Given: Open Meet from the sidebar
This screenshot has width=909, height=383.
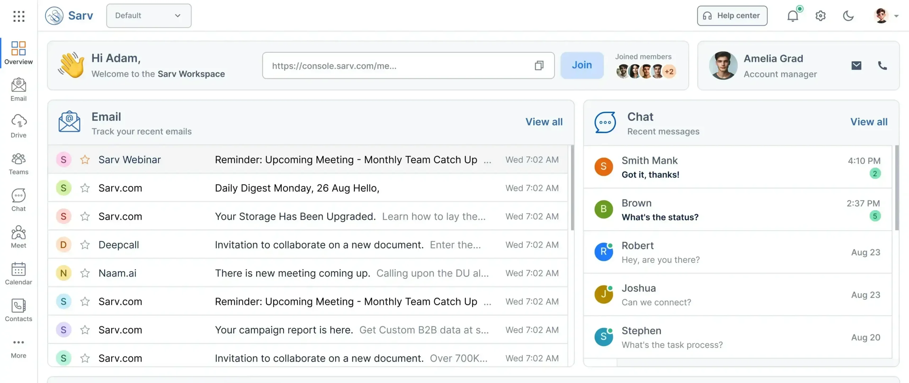Looking at the screenshot, I should pos(18,237).
